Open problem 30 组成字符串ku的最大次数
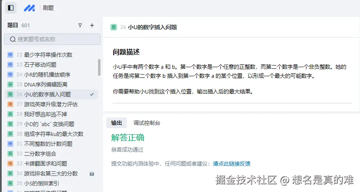The width and height of the screenshot is (360, 192). point(51,133)
